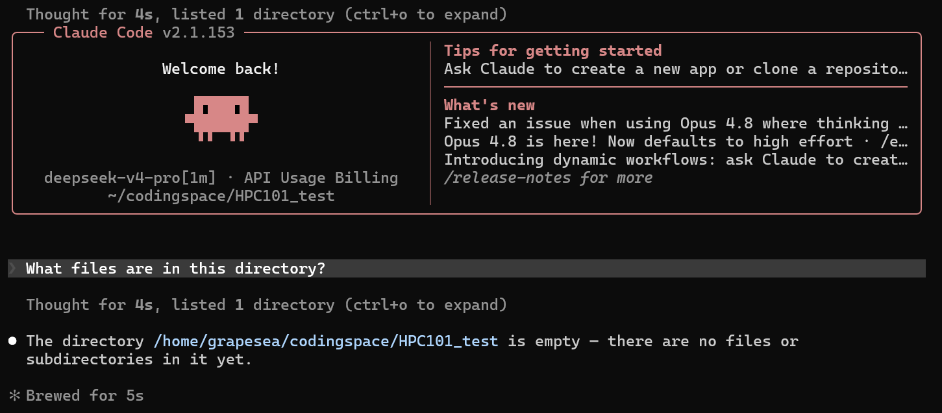
Task: Click the Brewed for 5s status text
Action: pyautogui.click(x=85, y=395)
